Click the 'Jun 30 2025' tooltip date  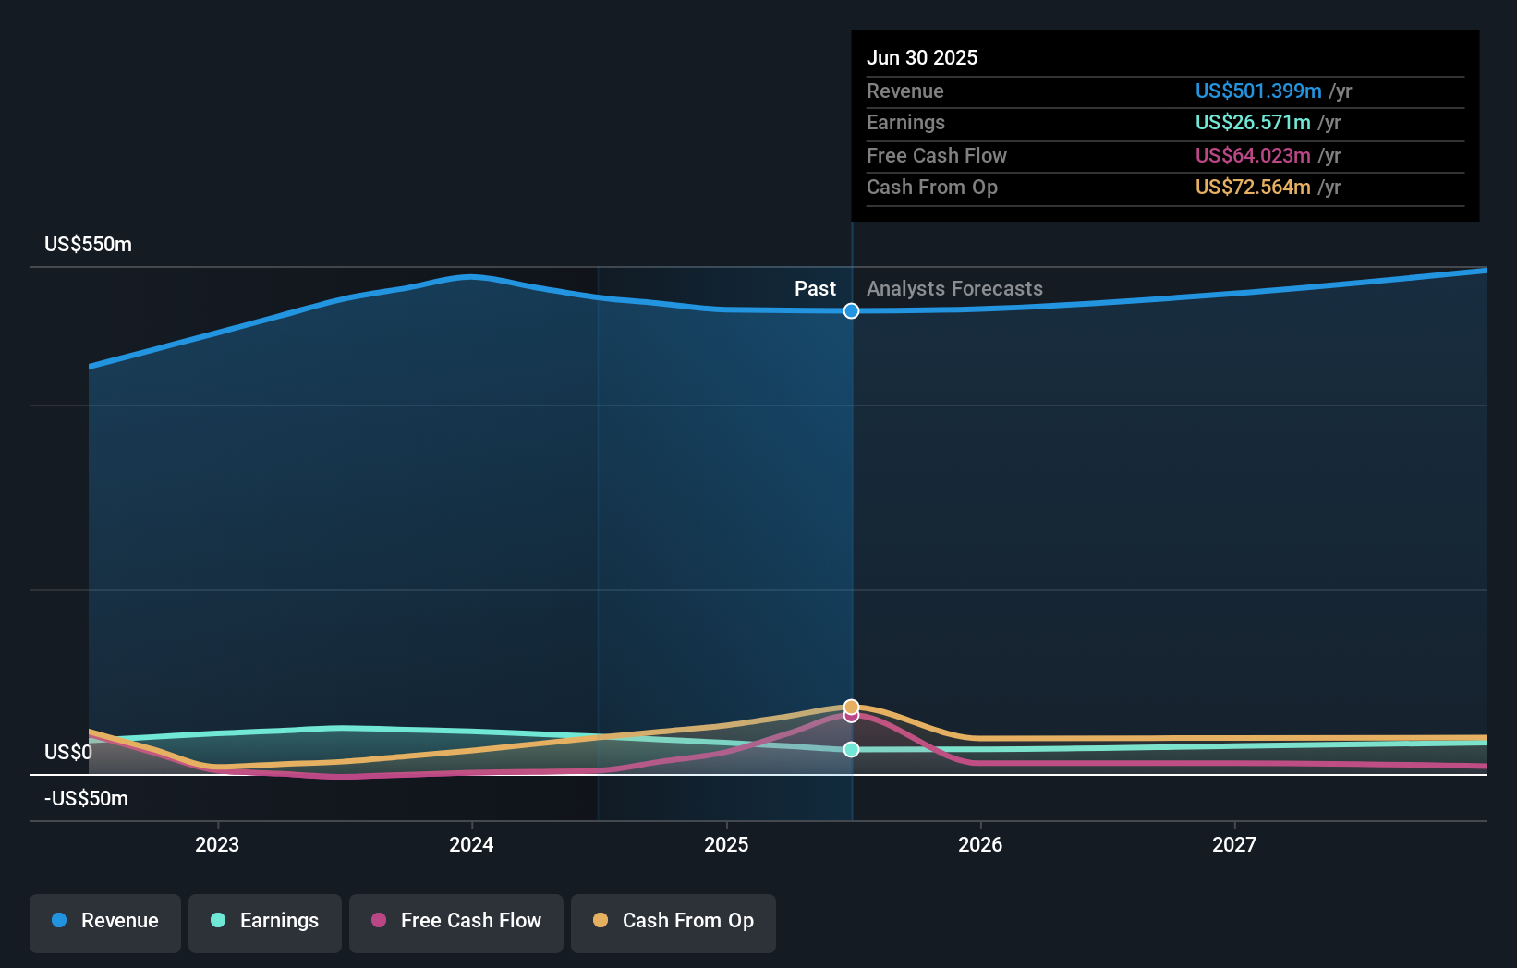point(922,57)
